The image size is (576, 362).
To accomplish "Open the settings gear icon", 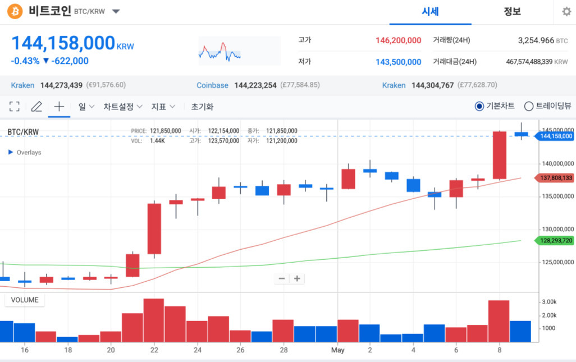I will (x=566, y=12).
